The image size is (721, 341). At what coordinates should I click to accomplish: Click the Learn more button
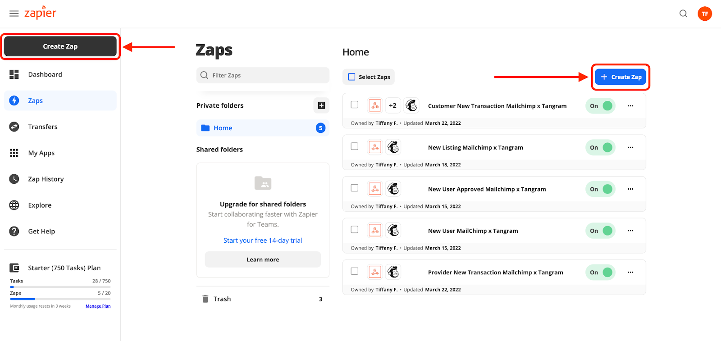263,259
